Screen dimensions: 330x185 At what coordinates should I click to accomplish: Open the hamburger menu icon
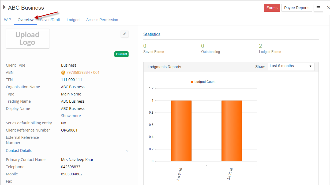coord(318,8)
